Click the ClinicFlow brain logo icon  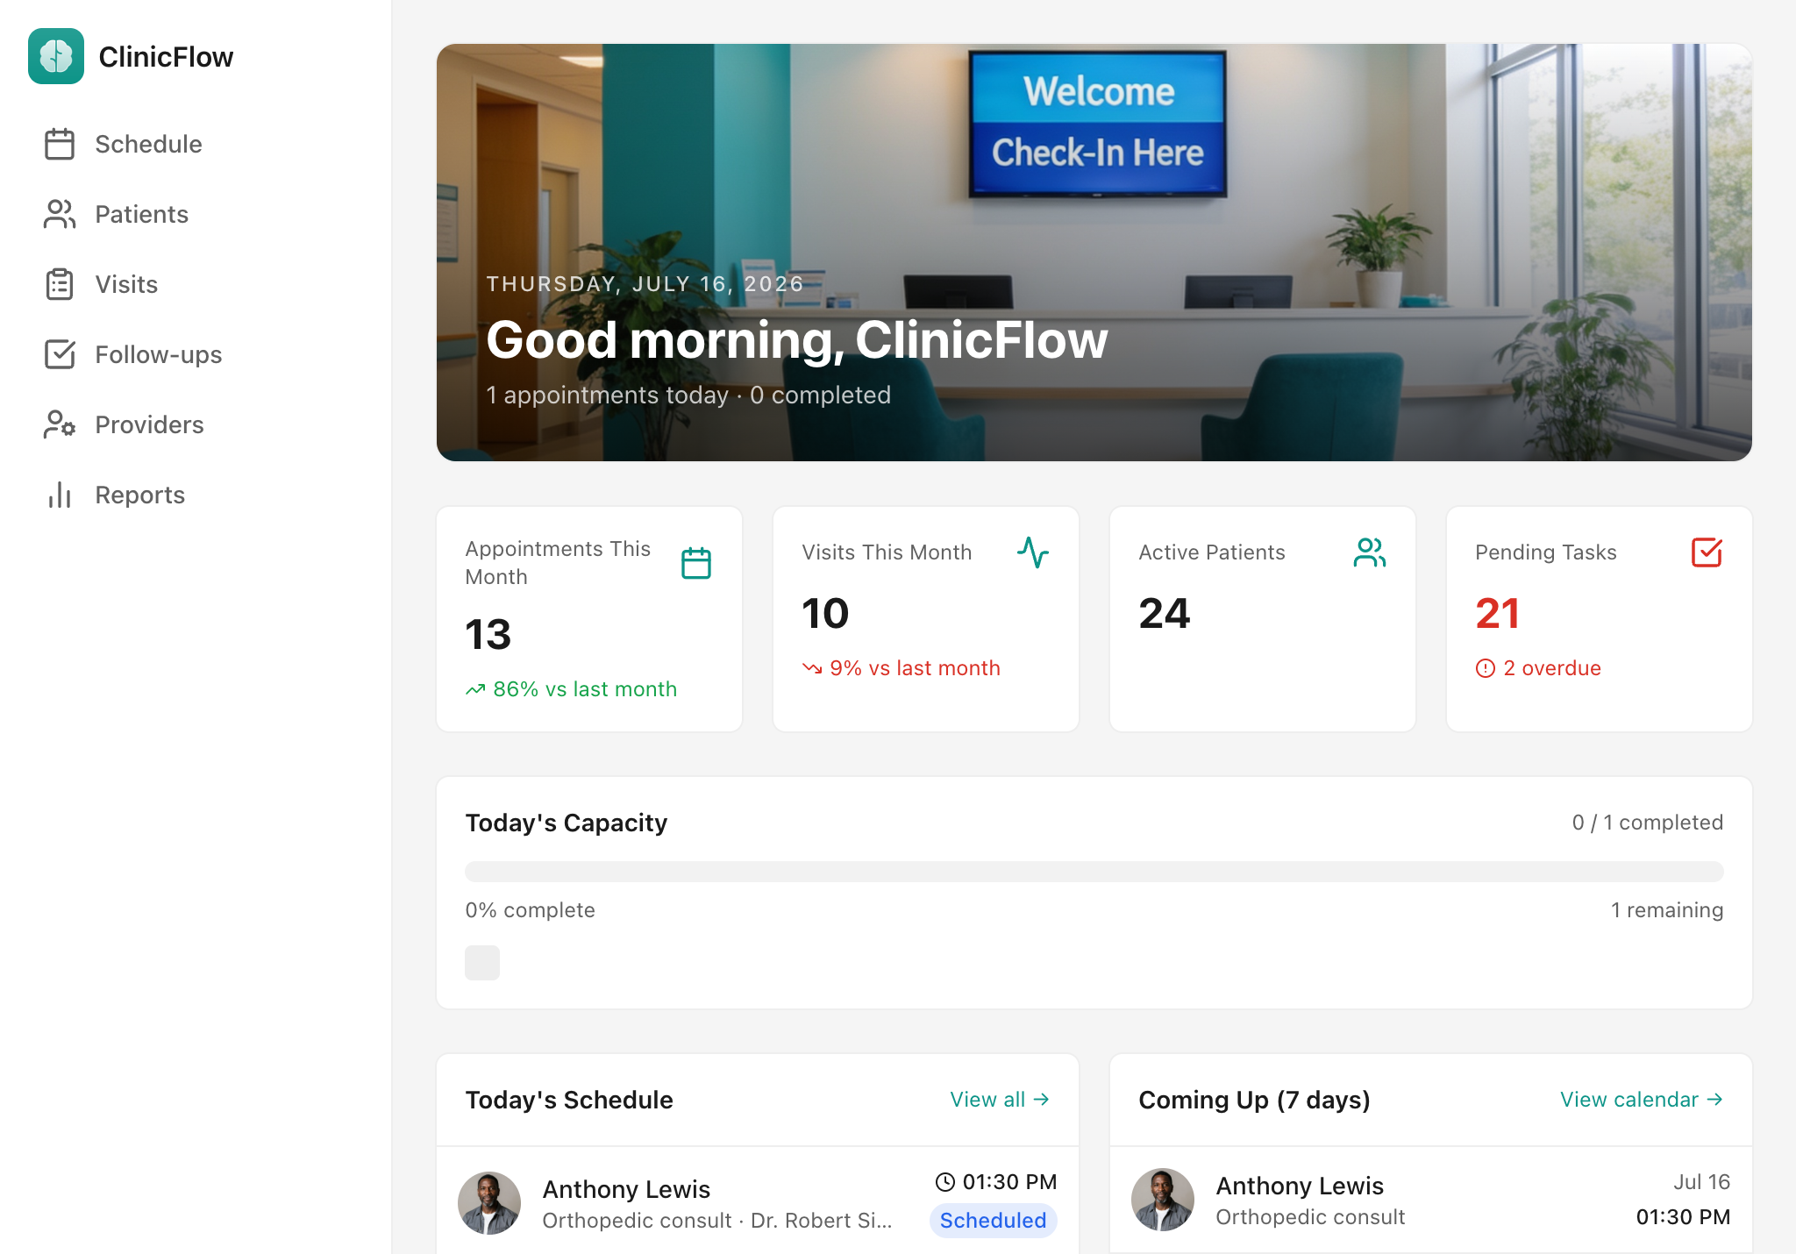[56, 56]
